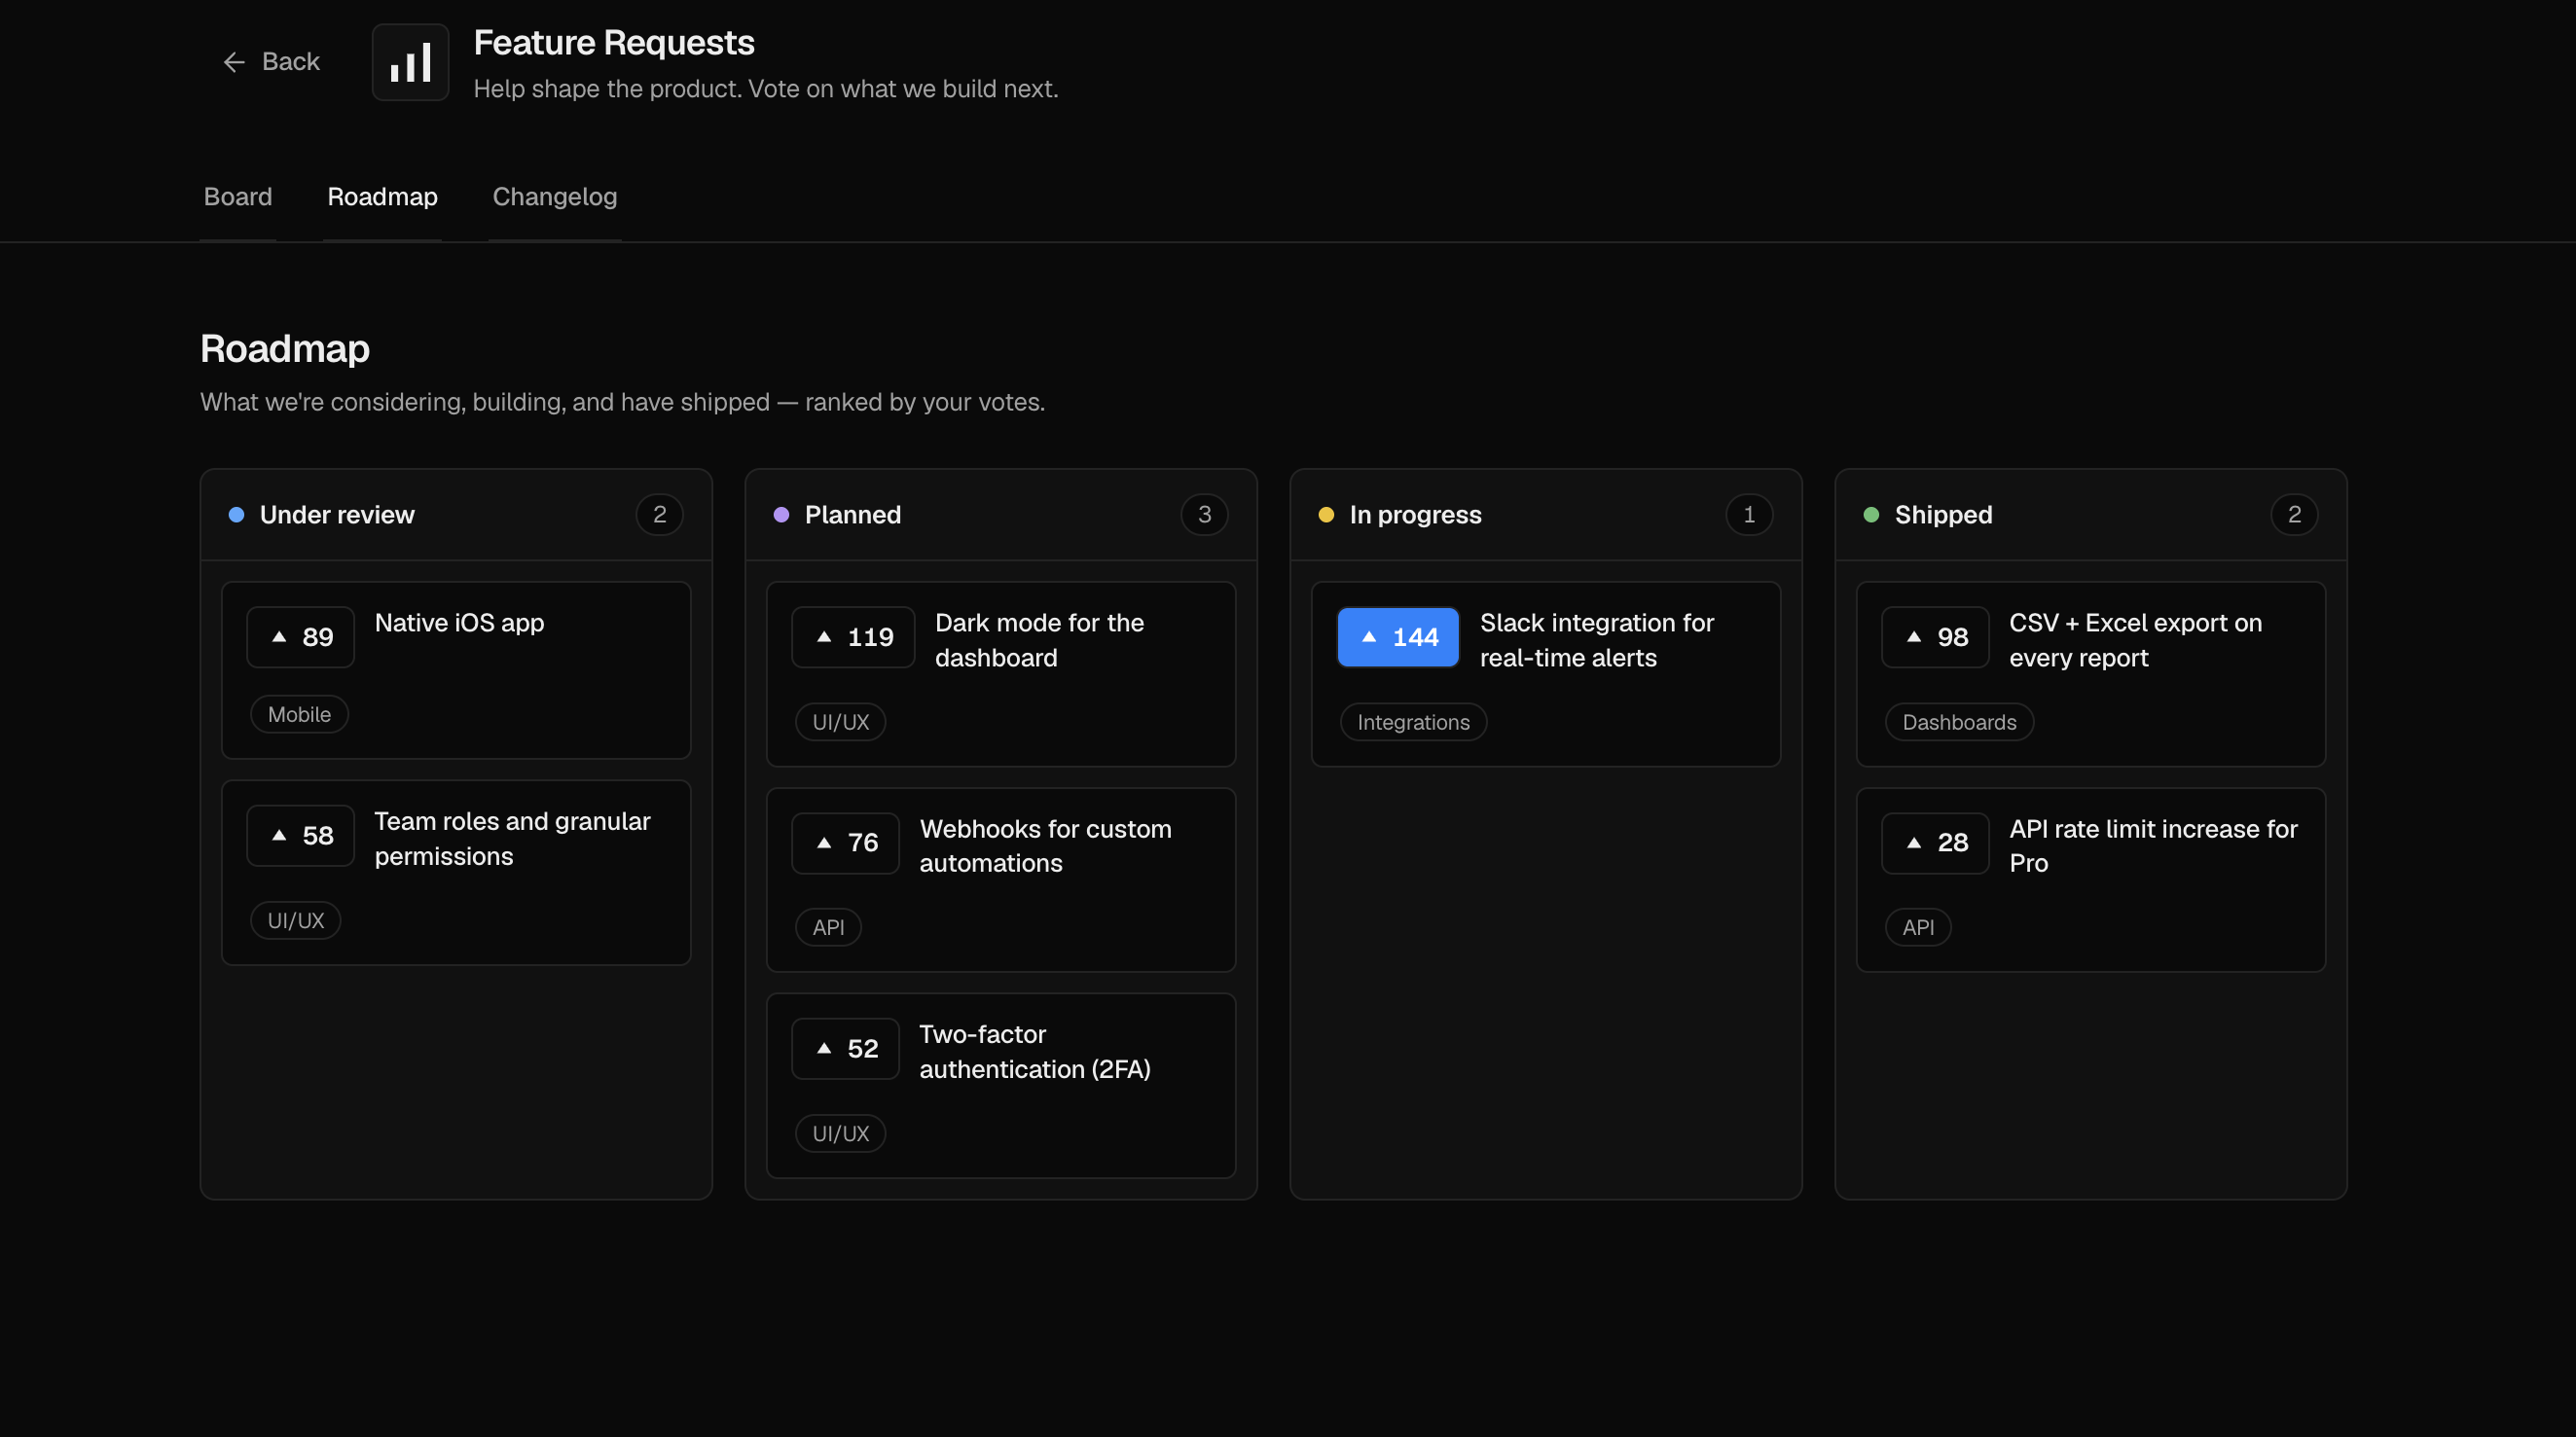The width and height of the screenshot is (2576, 1437).
Task: Remove vote from Slack integration request
Action: (1398, 637)
